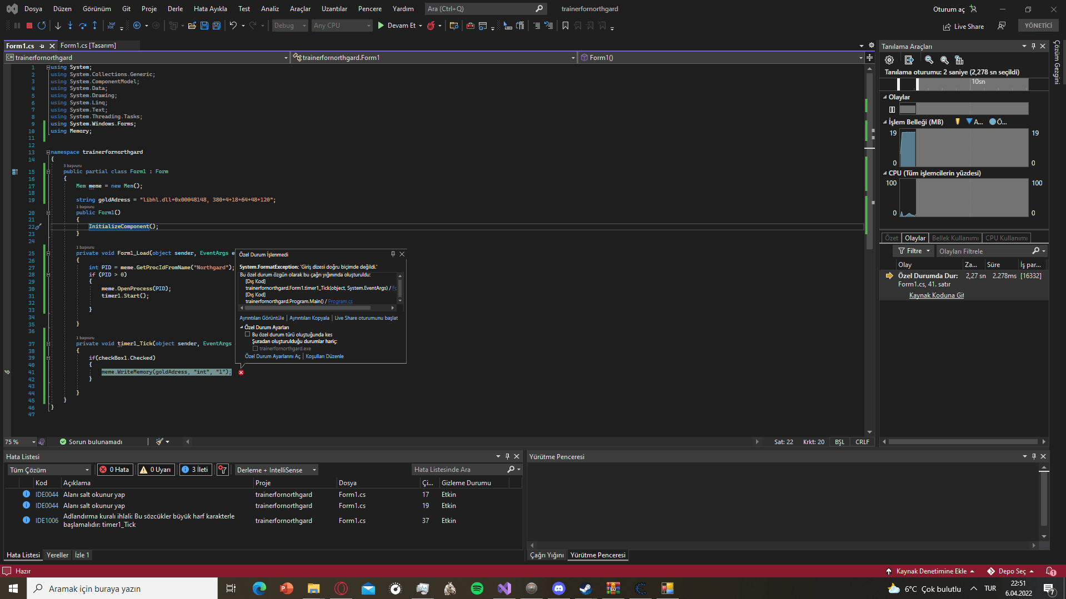Open Steam from the taskbar

coord(585,588)
